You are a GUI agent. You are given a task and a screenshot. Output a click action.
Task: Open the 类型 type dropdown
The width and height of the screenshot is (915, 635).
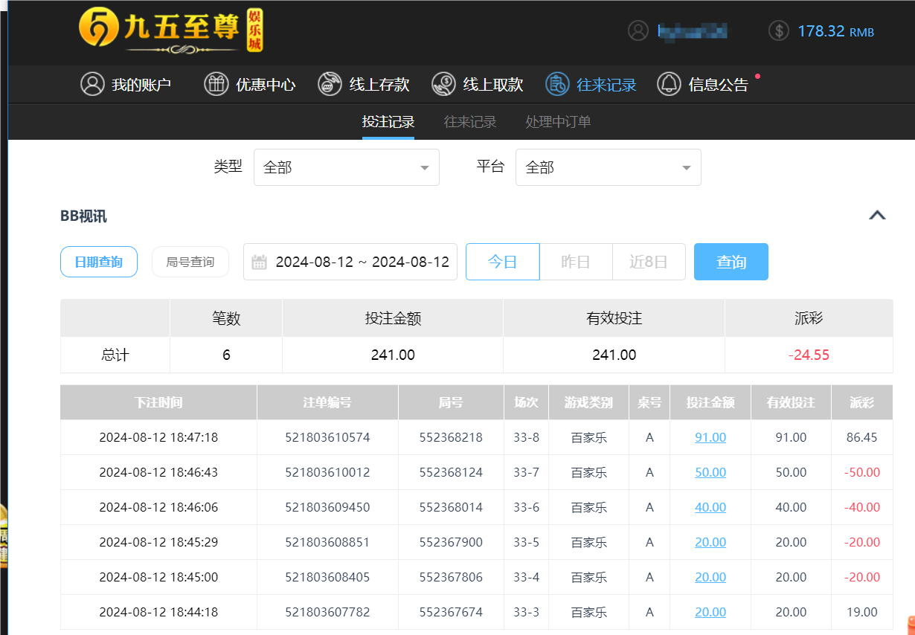[346, 167]
